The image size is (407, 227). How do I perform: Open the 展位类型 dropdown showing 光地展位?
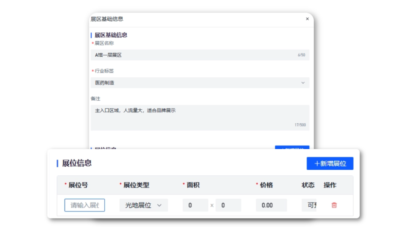143,205
